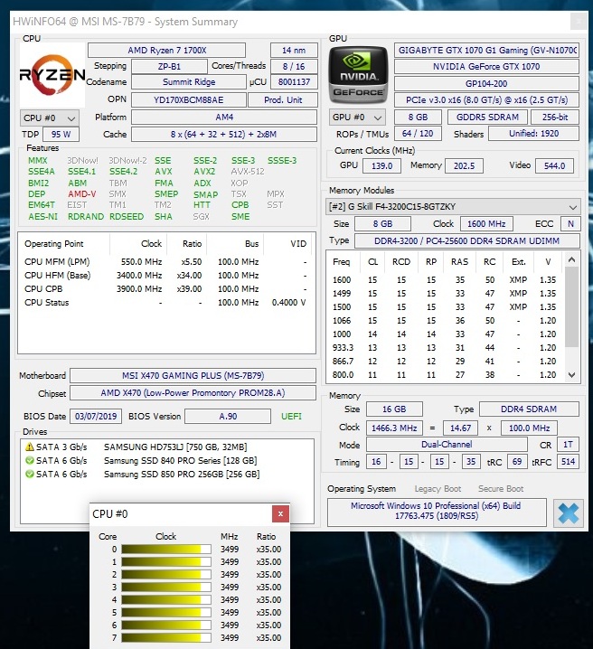Image resolution: width=593 pixels, height=649 pixels.
Task: Click Core 4 clock bar in CPU #0 popup
Action: click(166, 600)
